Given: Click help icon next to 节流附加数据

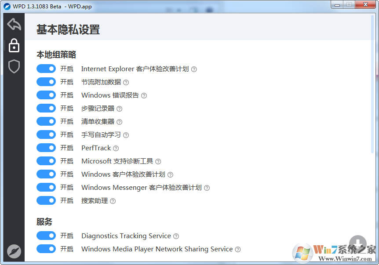Looking at the screenshot, I should pos(126,82).
